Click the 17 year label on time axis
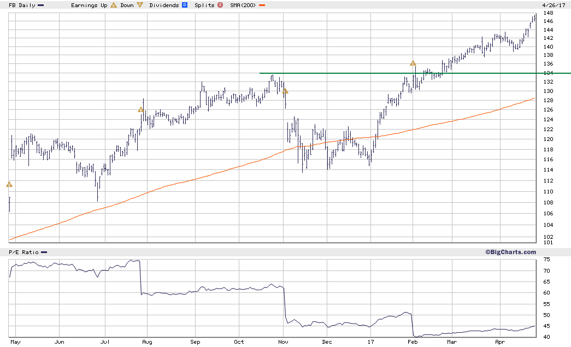The image size is (571, 347). [370, 342]
